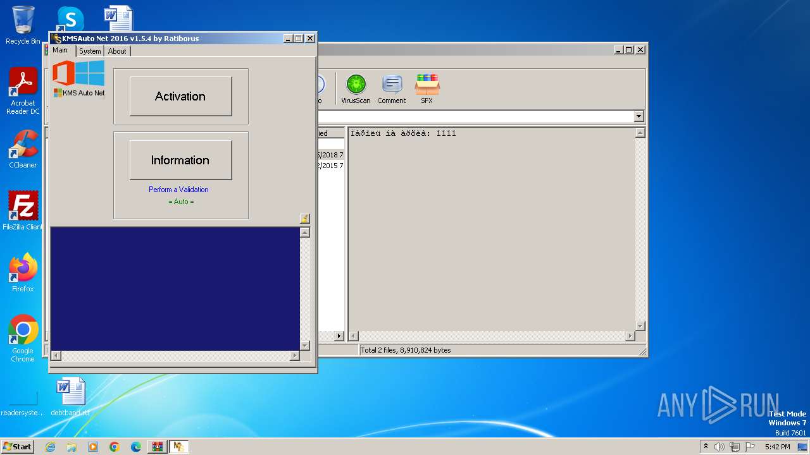Screen dimensions: 810x455
Task: Open the Perform a Validation link
Action: point(178,190)
